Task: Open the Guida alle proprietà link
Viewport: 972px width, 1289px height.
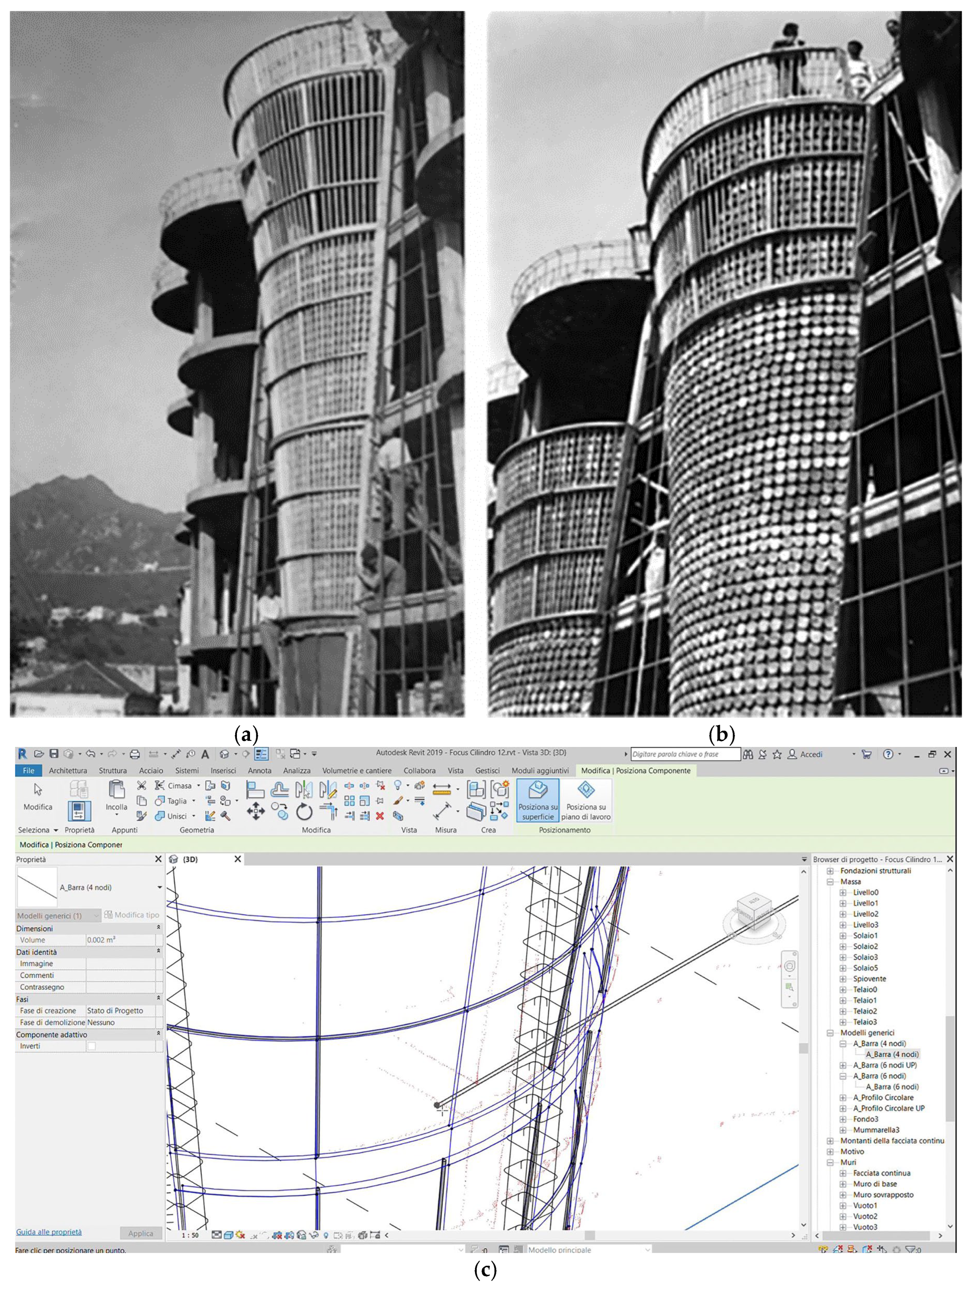Action: point(49,1232)
